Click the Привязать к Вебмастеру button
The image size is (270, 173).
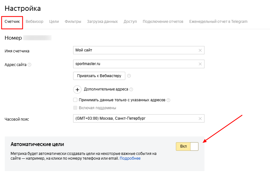[99, 76]
